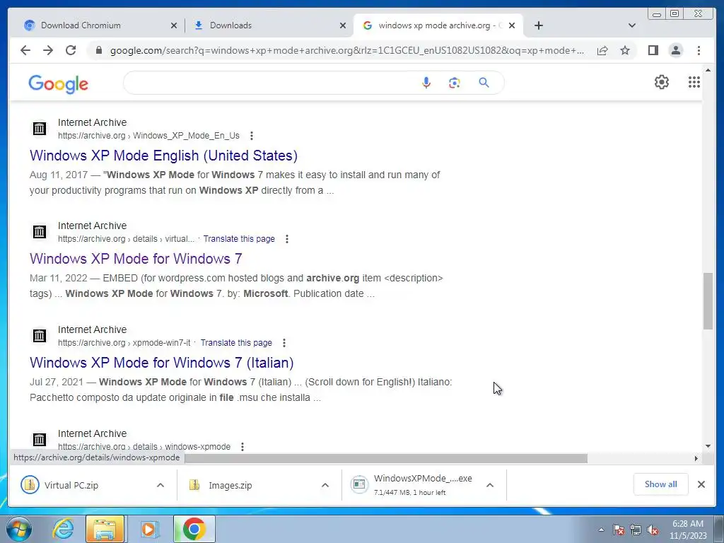This screenshot has width=724, height=543.
Task: Expand options for Images.zip download
Action: (325, 485)
